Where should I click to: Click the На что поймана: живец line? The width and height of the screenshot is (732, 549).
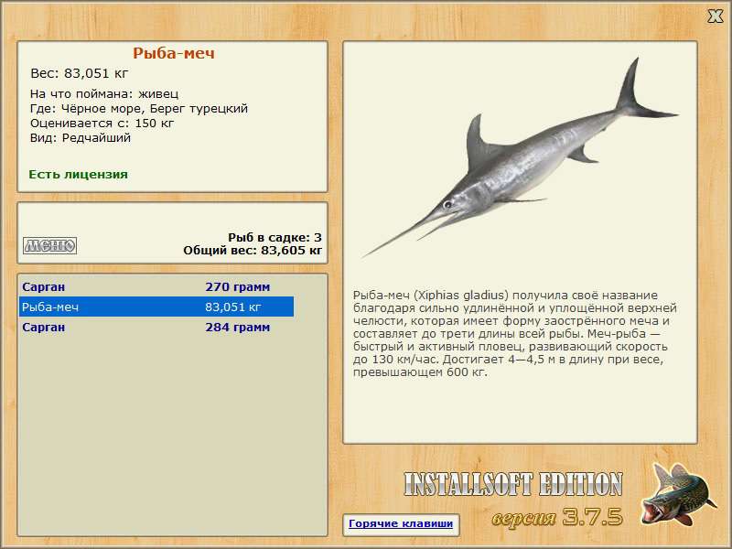pos(104,94)
